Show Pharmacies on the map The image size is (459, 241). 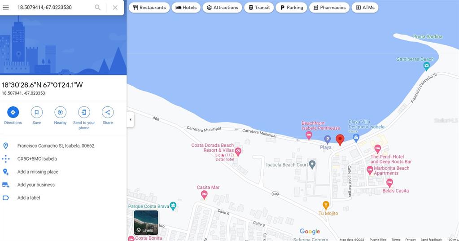(x=329, y=8)
